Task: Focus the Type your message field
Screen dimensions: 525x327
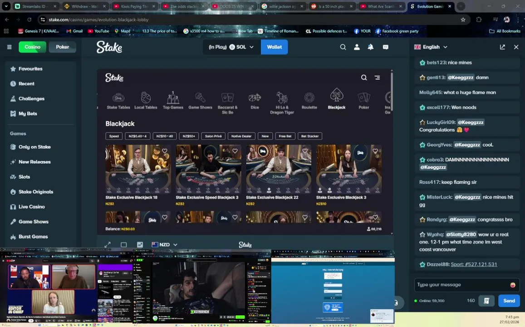Action: tap(467, 285)
